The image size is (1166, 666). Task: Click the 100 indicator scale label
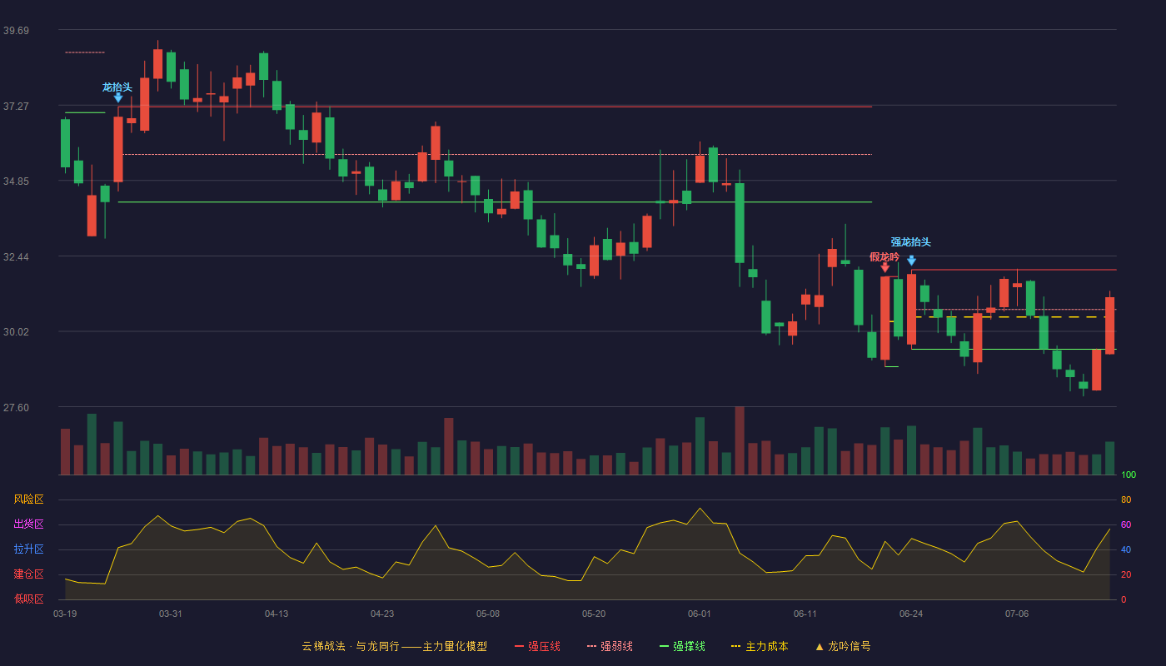point(1129,475)
